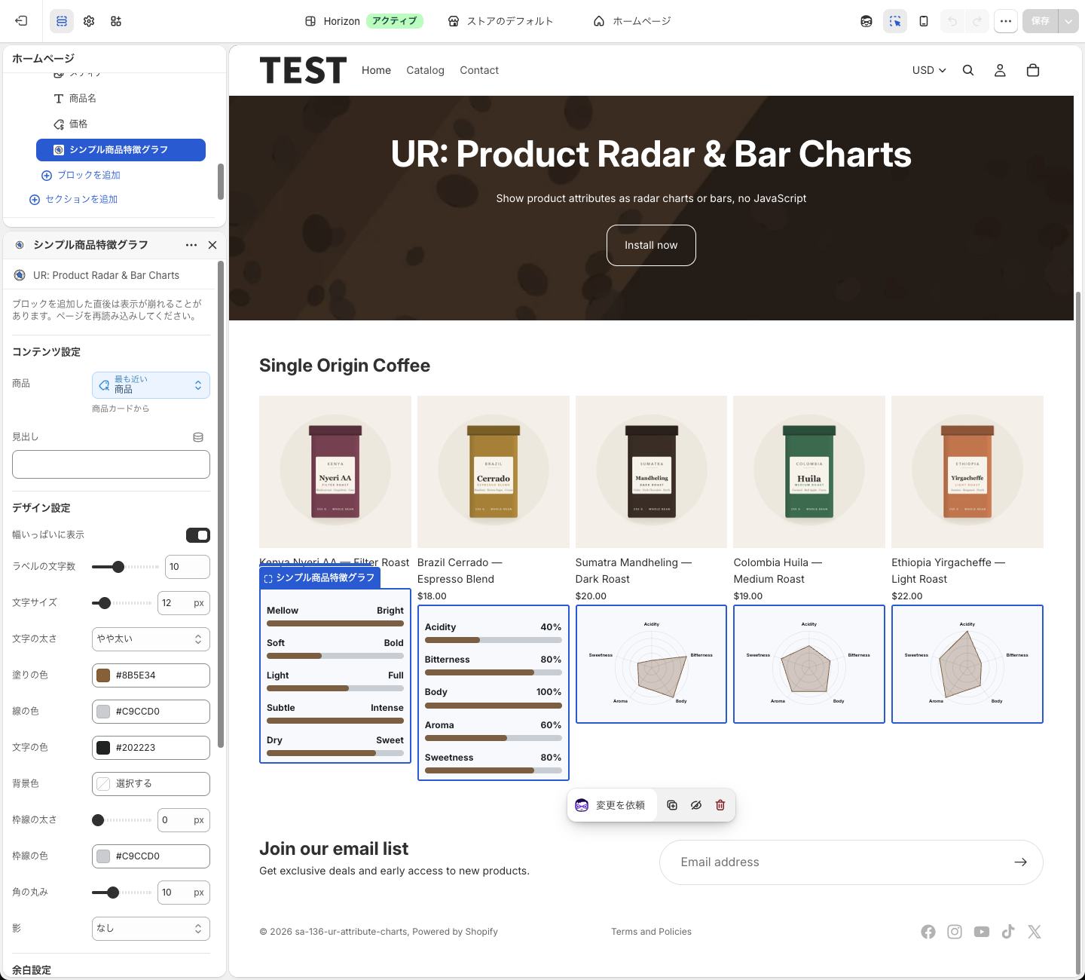Screen dimensions: 1085x980
Task: Hide block using floating toolbar eye icon
Action: pyautogui.click(x=696, y=805)
